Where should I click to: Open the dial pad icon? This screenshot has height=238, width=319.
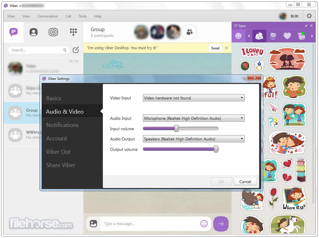pyautogui.click(x=73, y=32)
